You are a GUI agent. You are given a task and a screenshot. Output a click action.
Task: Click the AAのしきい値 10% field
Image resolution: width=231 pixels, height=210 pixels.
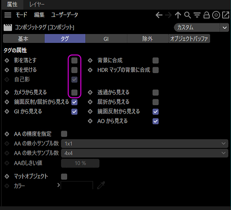pyautogui.click(x=80, y=163)
